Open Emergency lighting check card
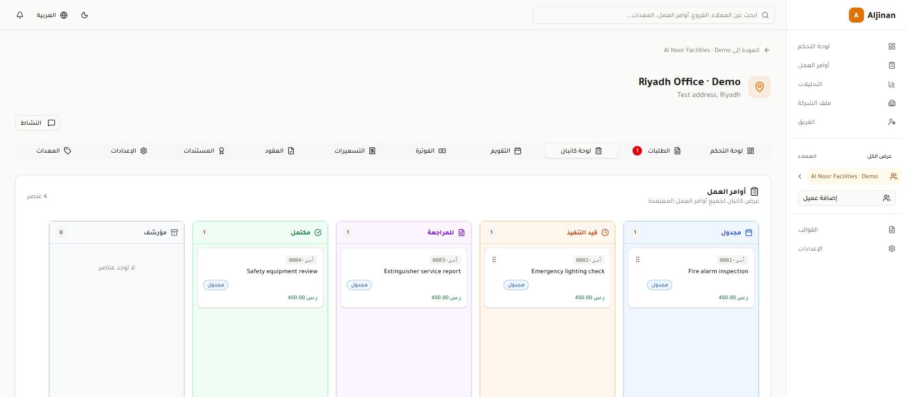The image size is (907, 397). (547, 278)
